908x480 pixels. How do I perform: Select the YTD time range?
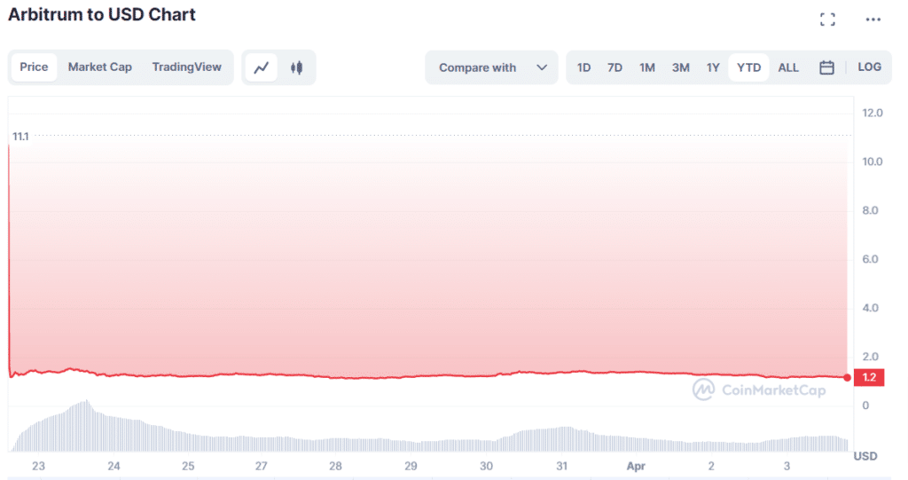[x=748, y=67]
